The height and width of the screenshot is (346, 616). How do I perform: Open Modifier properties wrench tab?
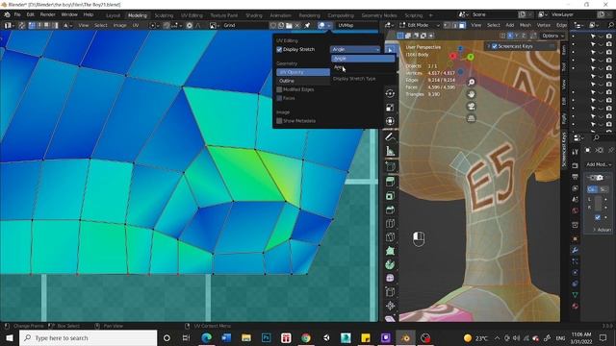(x=575, y=250)
